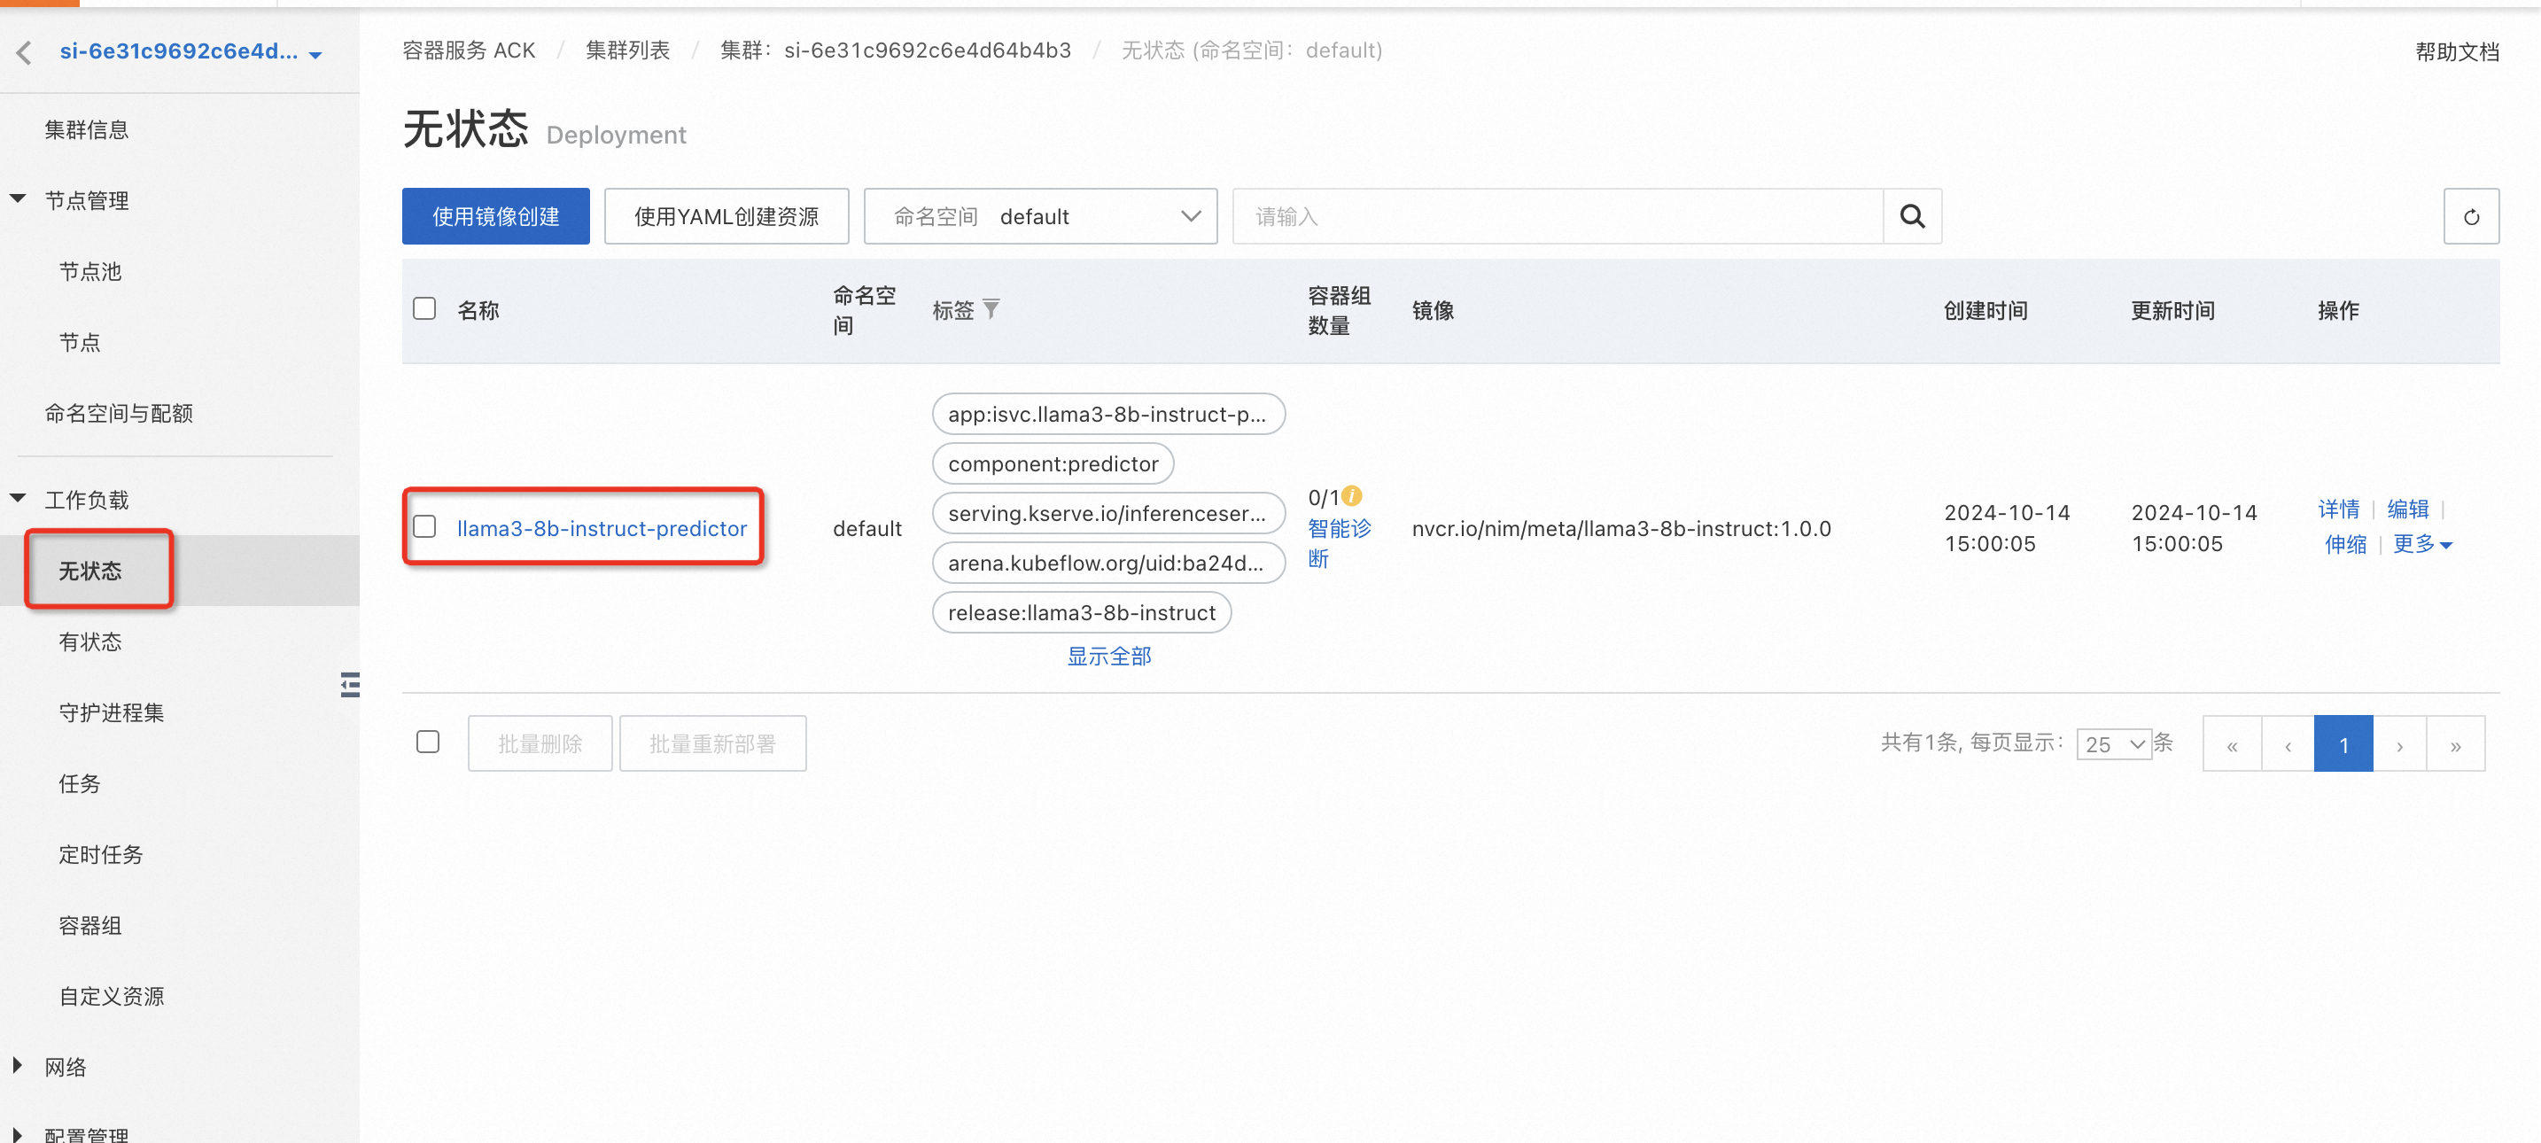Tick the header select-all checkbox

[424, 308]
